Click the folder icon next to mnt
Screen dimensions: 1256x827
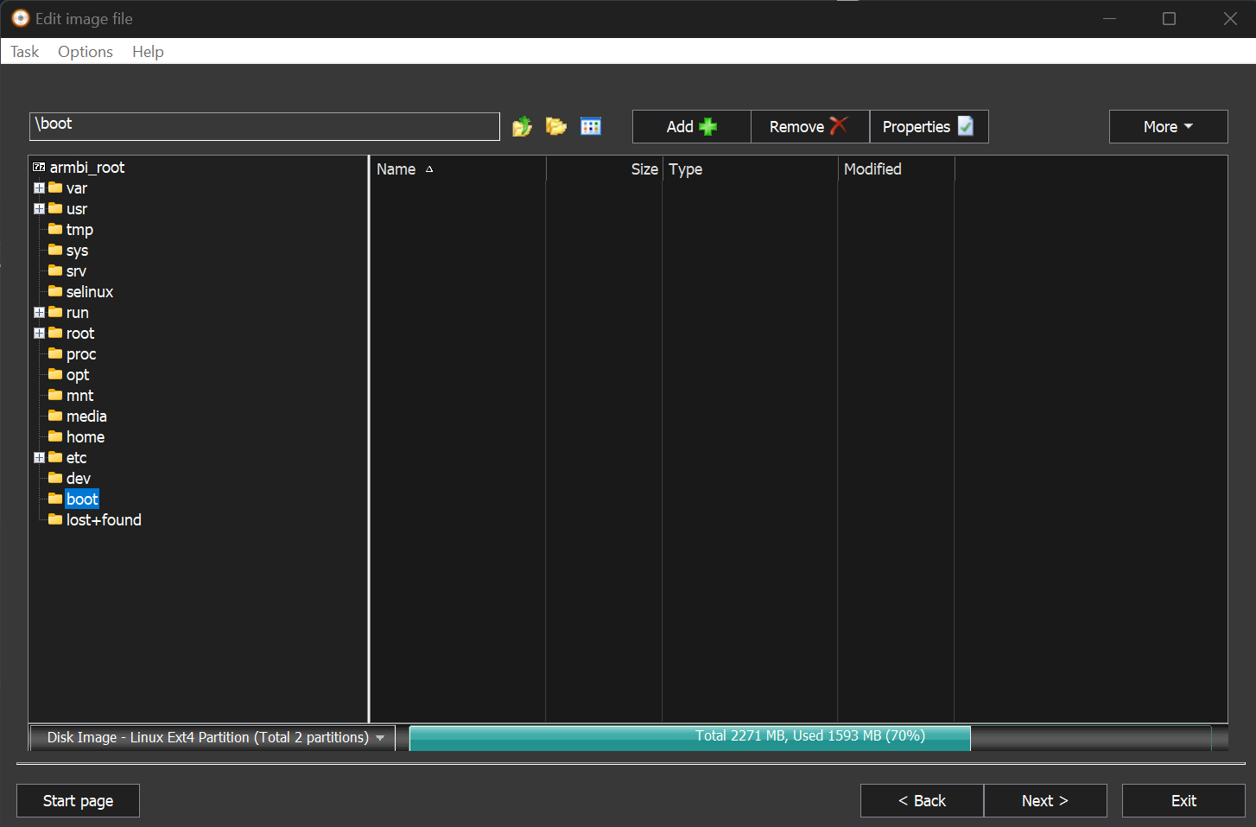click(x=55, y=395)
